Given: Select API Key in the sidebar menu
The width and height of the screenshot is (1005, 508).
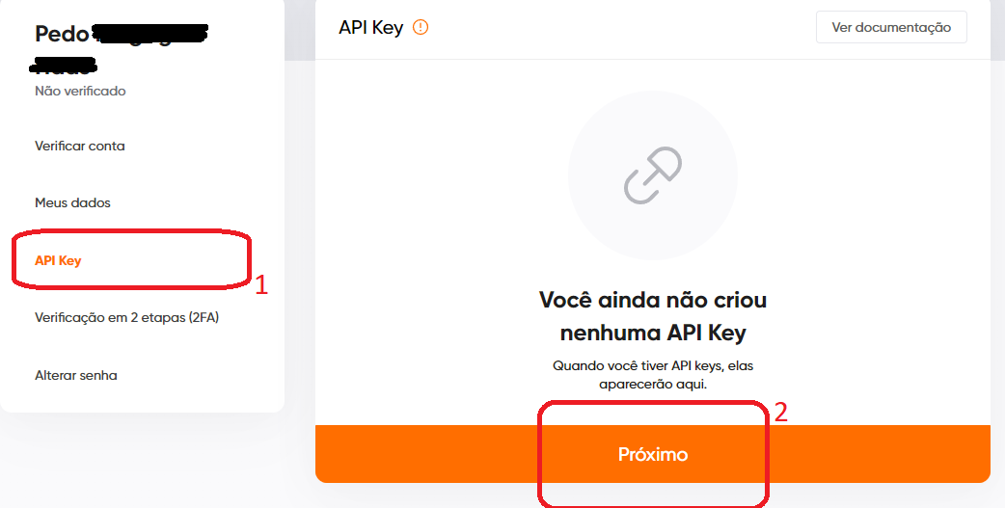Looking at the screenshot, I should tap(58, 260).
